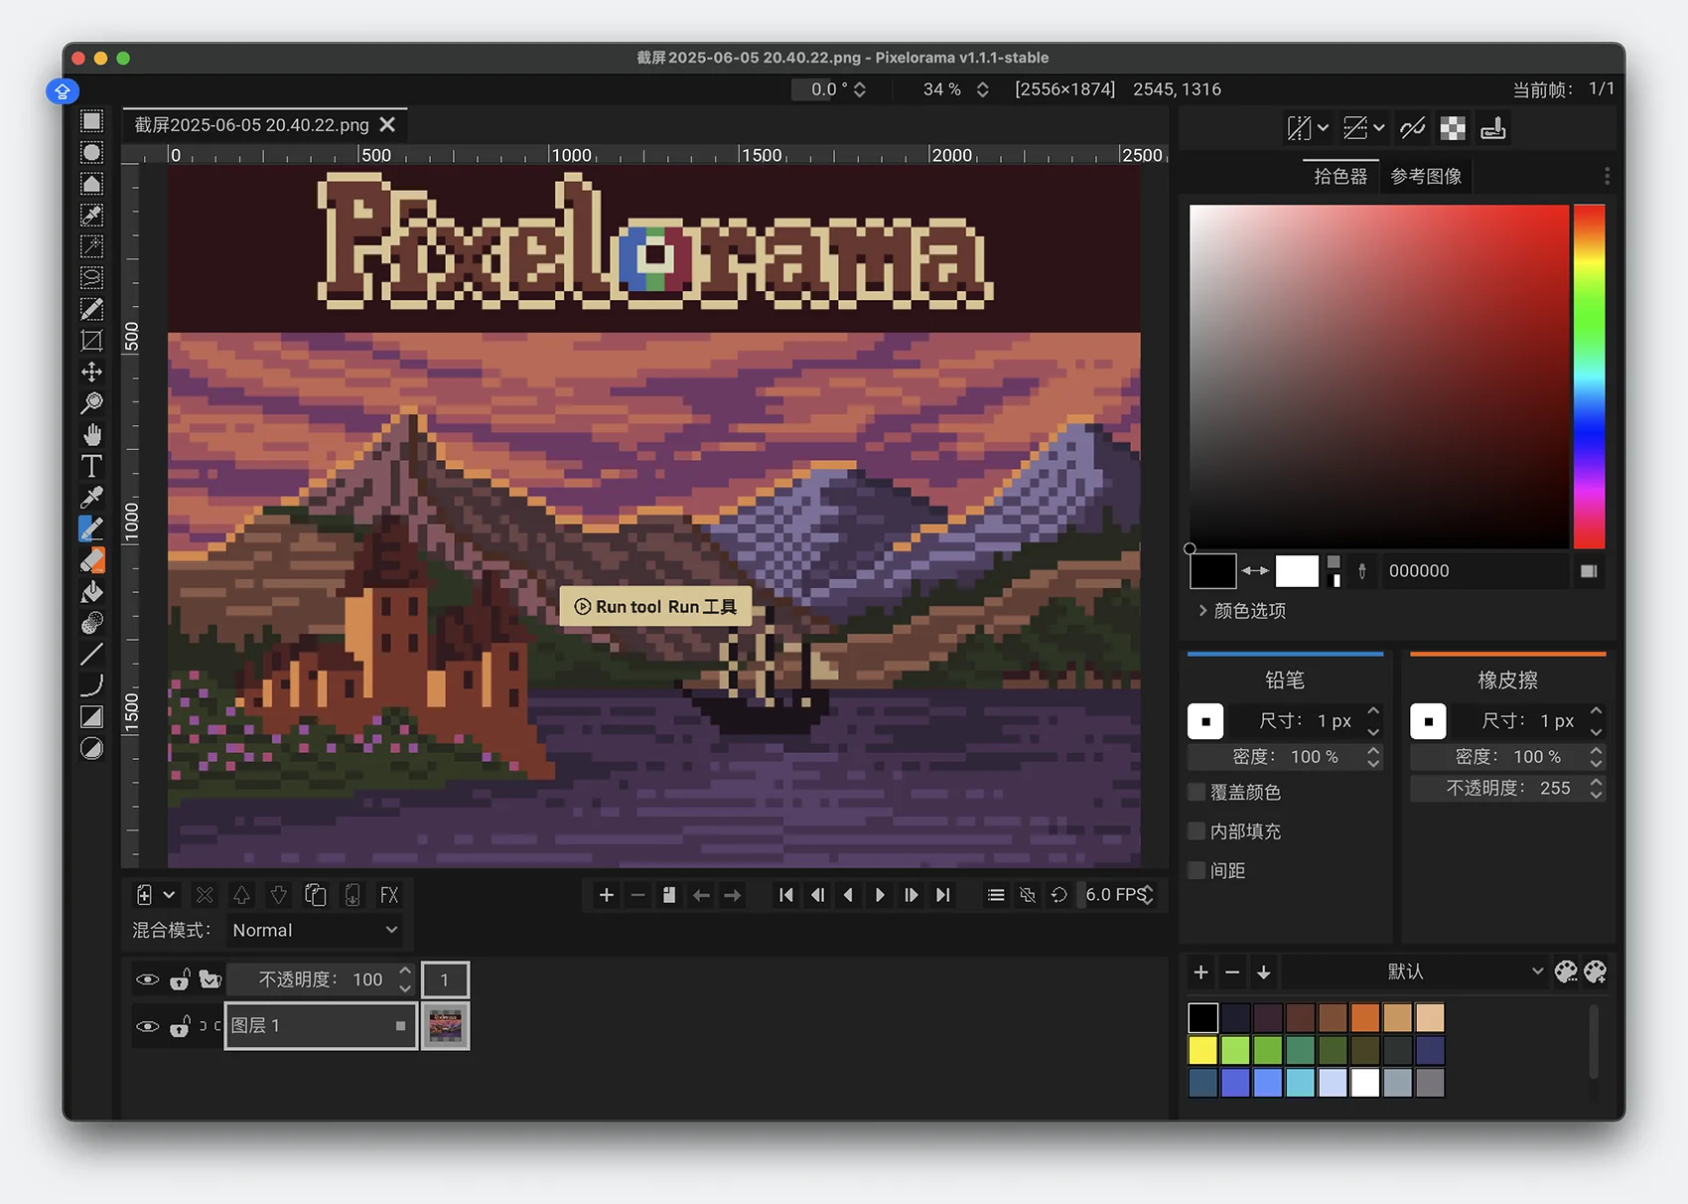Select frame number 1 in timeline
This screenshot has width=1688, height=1204.
pos(445,979)
